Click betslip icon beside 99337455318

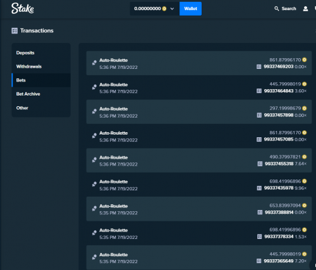pos(260,164)
